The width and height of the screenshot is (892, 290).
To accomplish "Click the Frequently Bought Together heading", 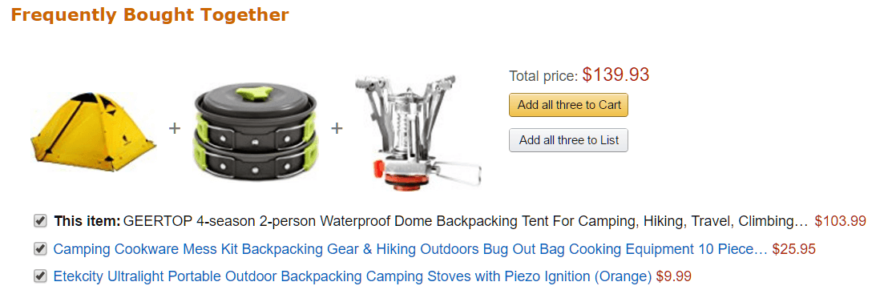I will tap(150, 14).
